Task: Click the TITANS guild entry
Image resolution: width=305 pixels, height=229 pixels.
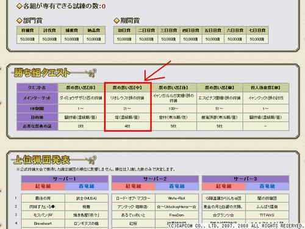Action: pyautogui.click(x=267, y=215)
